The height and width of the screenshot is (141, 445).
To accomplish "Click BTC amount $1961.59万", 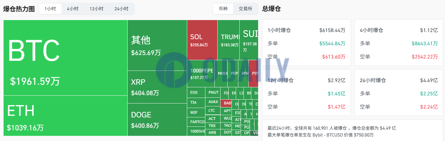I will 35,81.
